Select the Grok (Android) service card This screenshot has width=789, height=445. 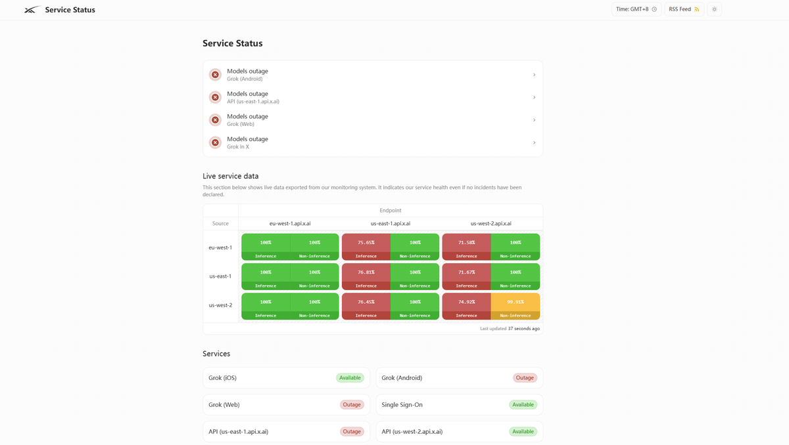pos(460,378)
